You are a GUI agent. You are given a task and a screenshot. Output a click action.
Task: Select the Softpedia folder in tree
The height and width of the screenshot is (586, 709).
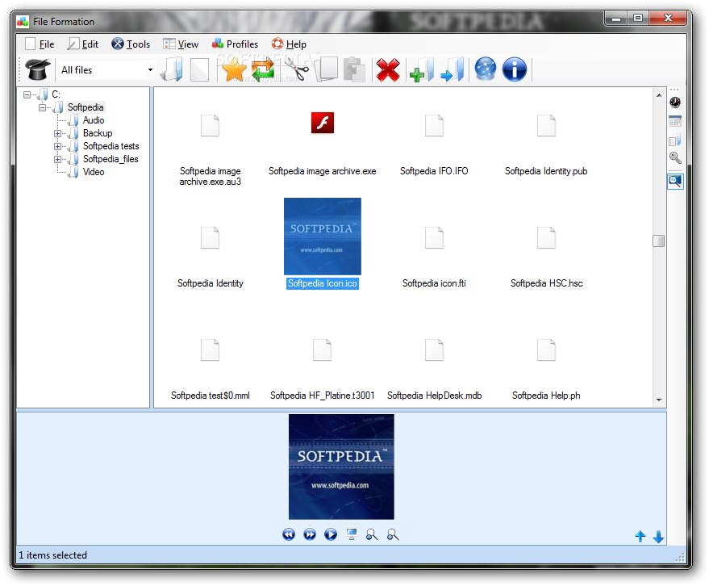click(85, 107)
